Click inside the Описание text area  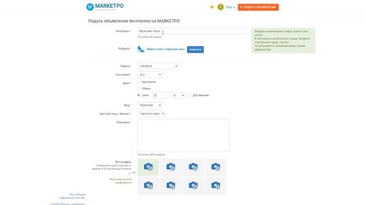coord(184,136)
